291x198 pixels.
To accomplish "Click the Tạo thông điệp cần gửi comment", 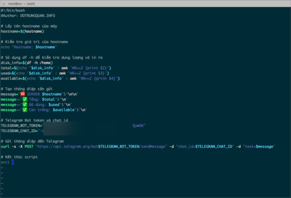I will click(x=27, y=89).
